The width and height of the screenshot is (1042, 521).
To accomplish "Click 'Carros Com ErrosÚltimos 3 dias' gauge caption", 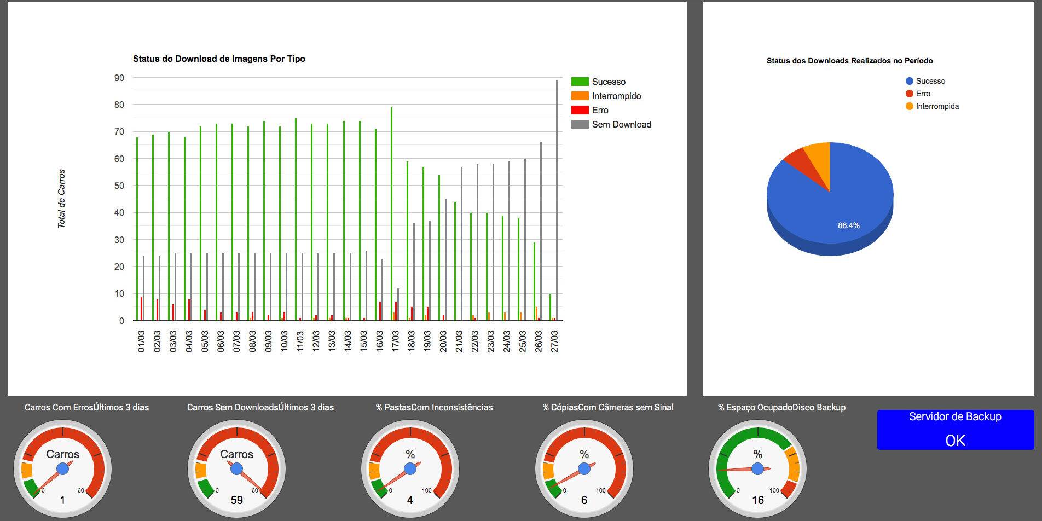I will click(86, 407).
